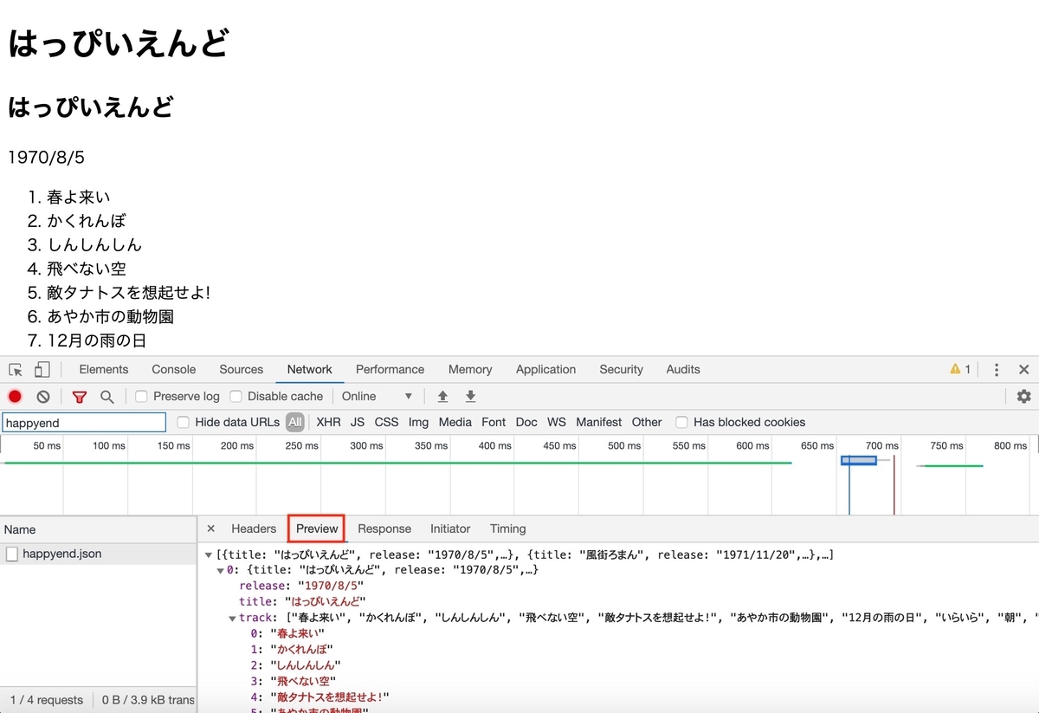Click the JSON track item "春よ来い"
The image size is (1039, 713).
click(298, 633)
